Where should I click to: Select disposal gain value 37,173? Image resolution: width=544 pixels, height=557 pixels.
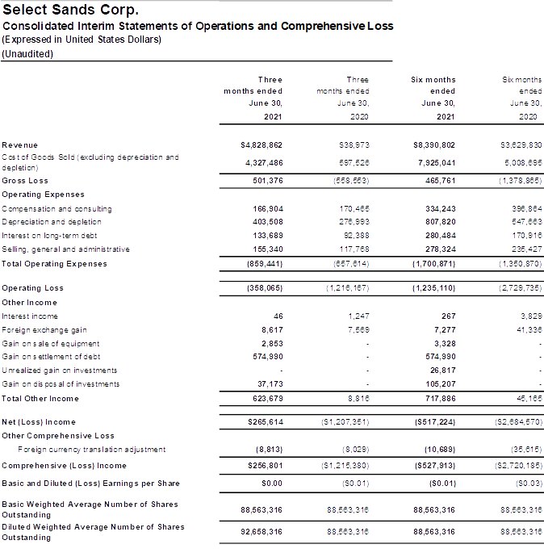click(270, 384)
